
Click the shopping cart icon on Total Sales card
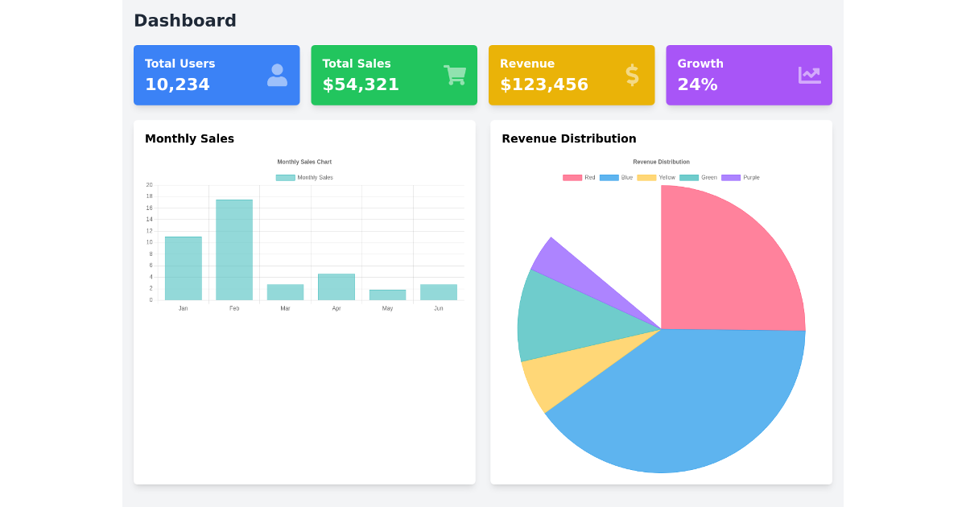454,74
